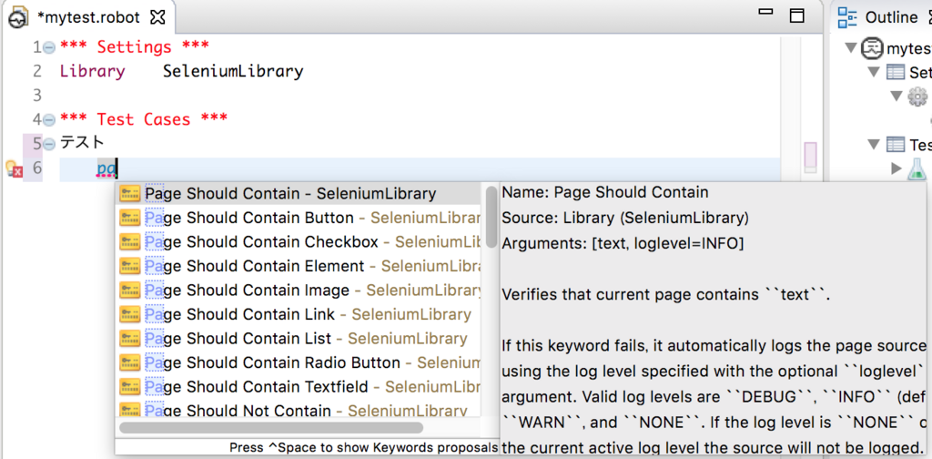
Task: Click the robot file icon in Outline tree
Action: pyautogui.click(x=873, y=48)
